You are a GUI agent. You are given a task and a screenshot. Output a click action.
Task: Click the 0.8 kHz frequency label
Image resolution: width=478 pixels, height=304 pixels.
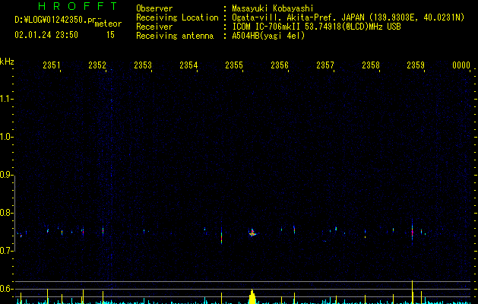(x=6, y=213)
